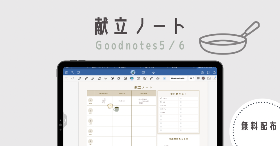Check the right-column box in トマト row
The width and height of the screenshot is (280, 146).
181,105
